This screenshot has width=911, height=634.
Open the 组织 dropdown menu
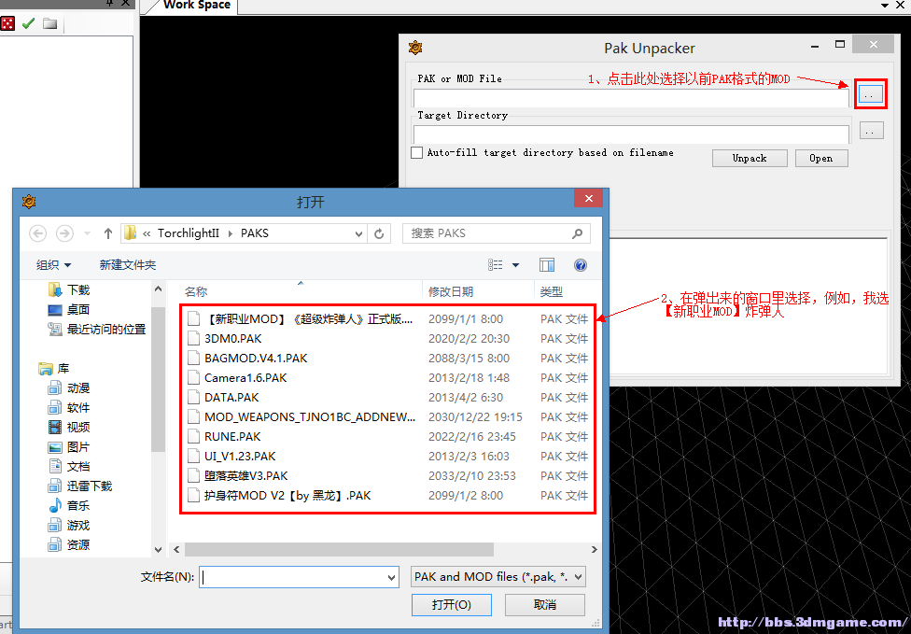(53, 265)
